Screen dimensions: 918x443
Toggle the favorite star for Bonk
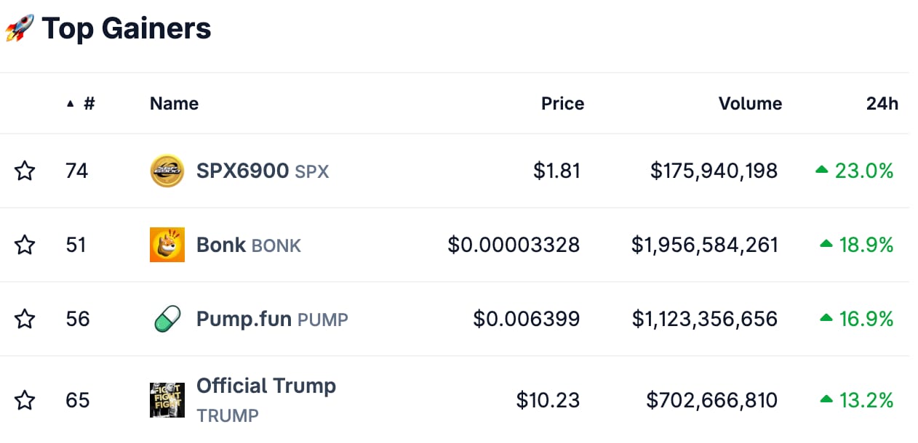click(25, 245)
